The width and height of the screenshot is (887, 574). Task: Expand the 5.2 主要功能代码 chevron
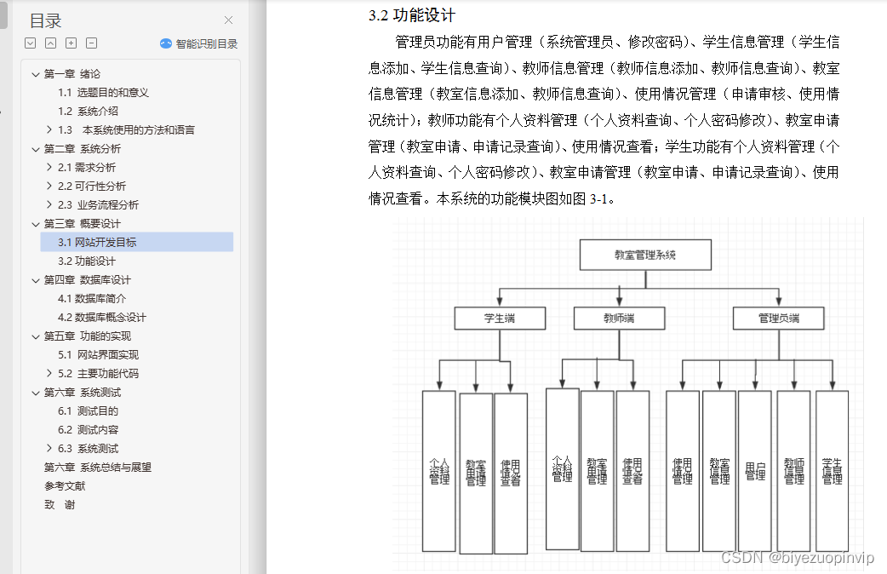pos(49,373)
